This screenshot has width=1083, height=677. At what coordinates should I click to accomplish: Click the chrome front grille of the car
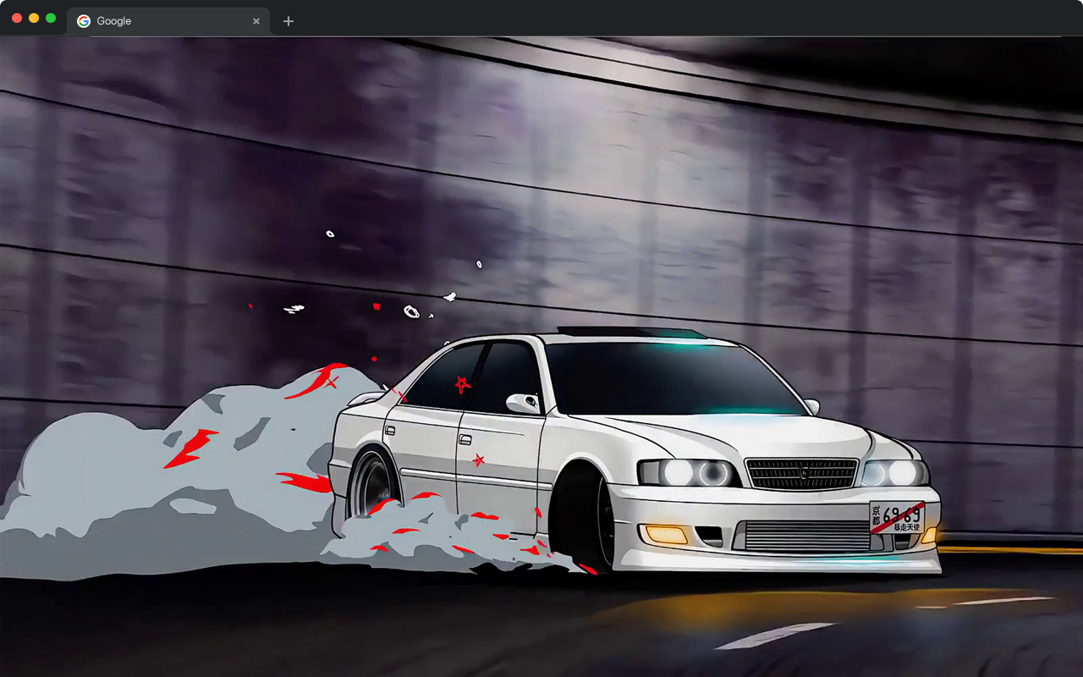coord(804,474)
